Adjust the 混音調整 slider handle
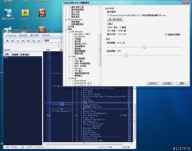Image resolution: width=192 pixels, height=151 pixels. (x=126, y=56)
